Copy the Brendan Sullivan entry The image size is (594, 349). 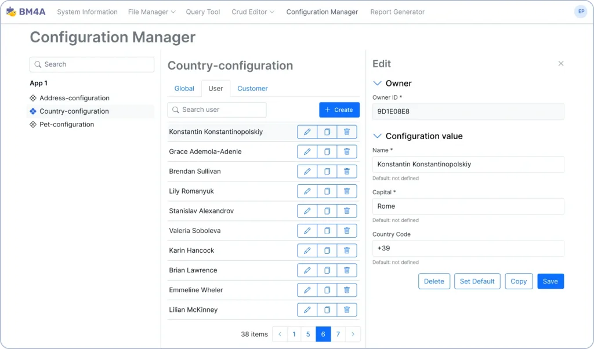(327, 171)
